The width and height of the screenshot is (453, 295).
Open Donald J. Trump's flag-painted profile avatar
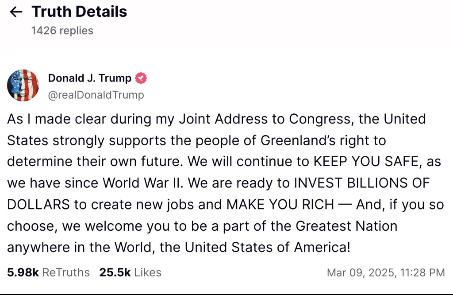[x=23, y=85]
